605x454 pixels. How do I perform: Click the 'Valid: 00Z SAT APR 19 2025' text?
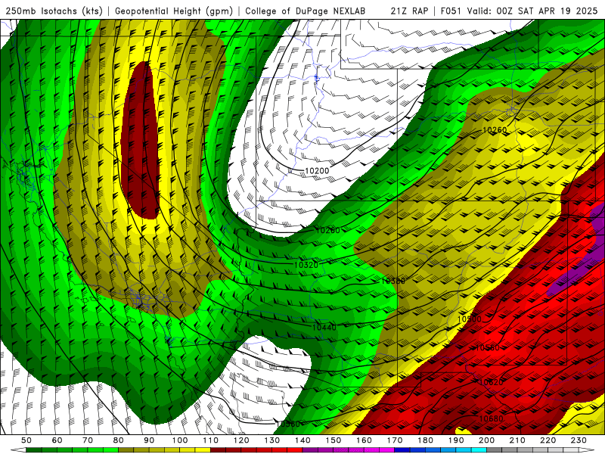pos(533,11)
